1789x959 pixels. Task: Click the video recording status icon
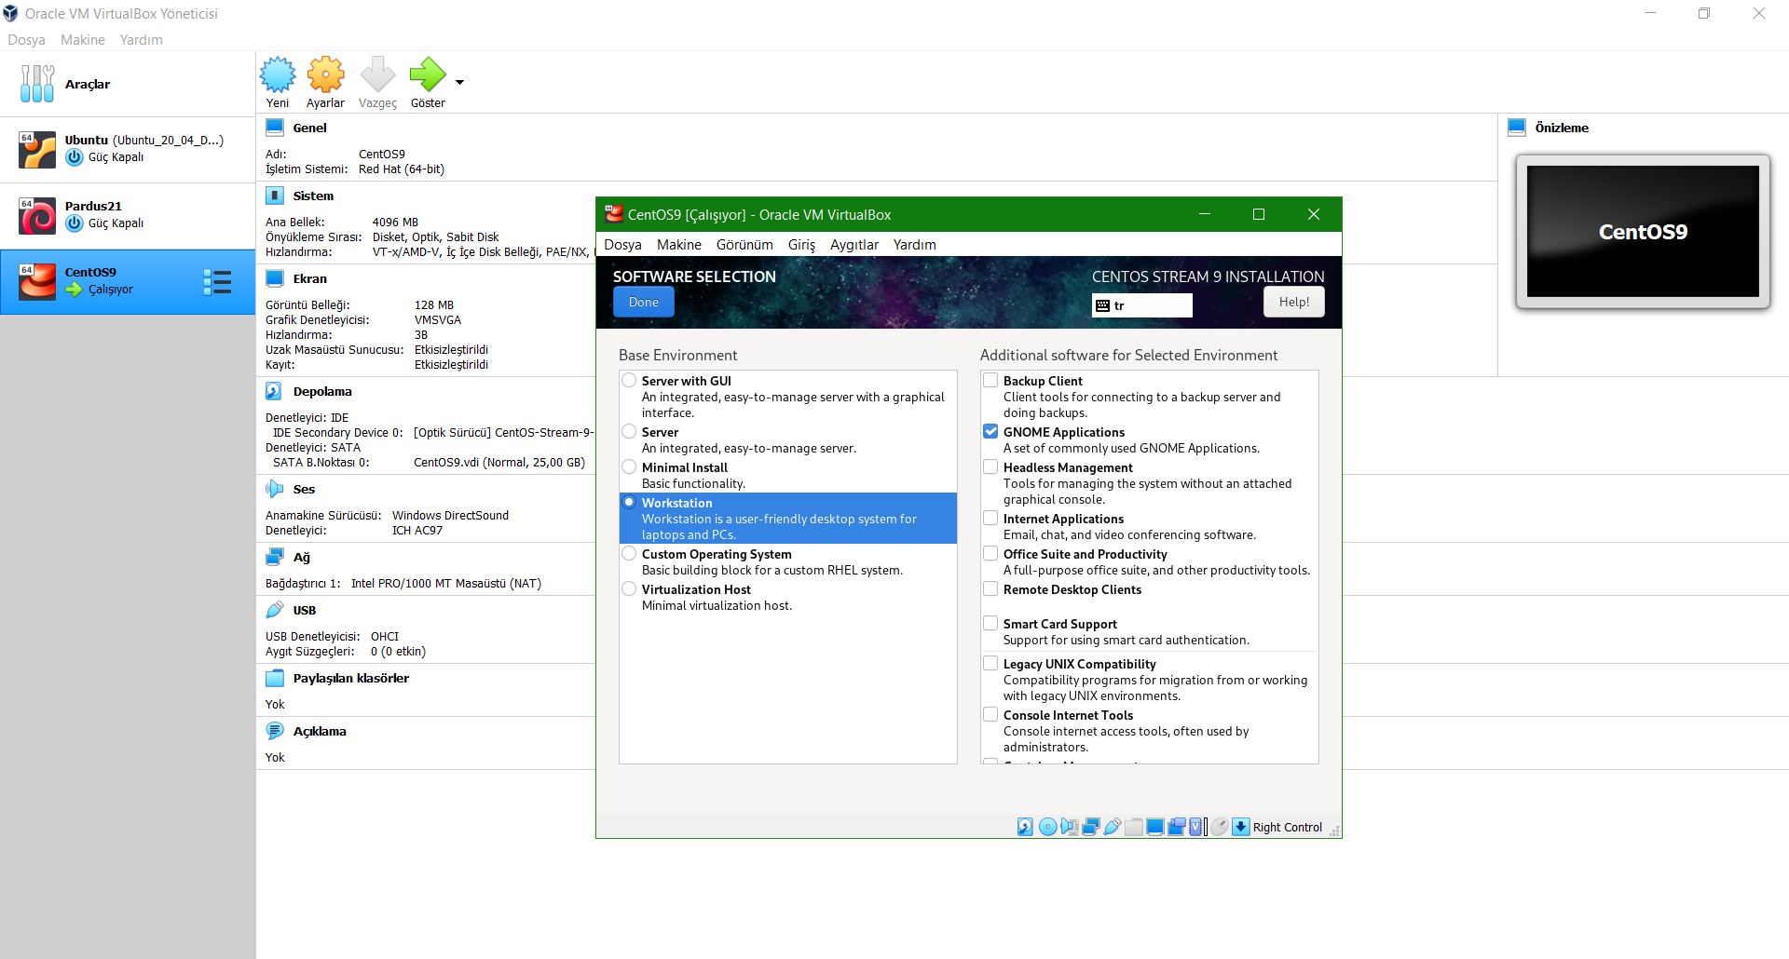(x=1177, y=827)
